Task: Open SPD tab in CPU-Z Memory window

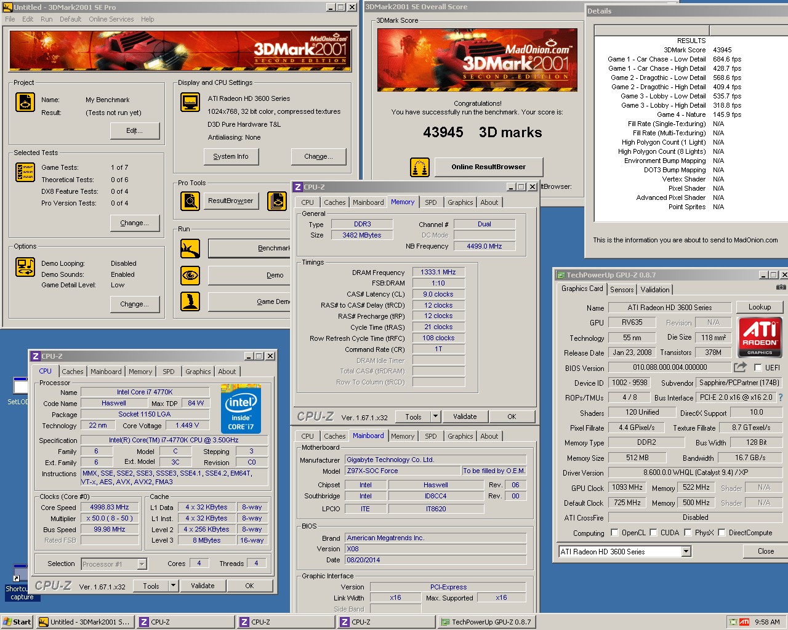Action: point(431,202)
